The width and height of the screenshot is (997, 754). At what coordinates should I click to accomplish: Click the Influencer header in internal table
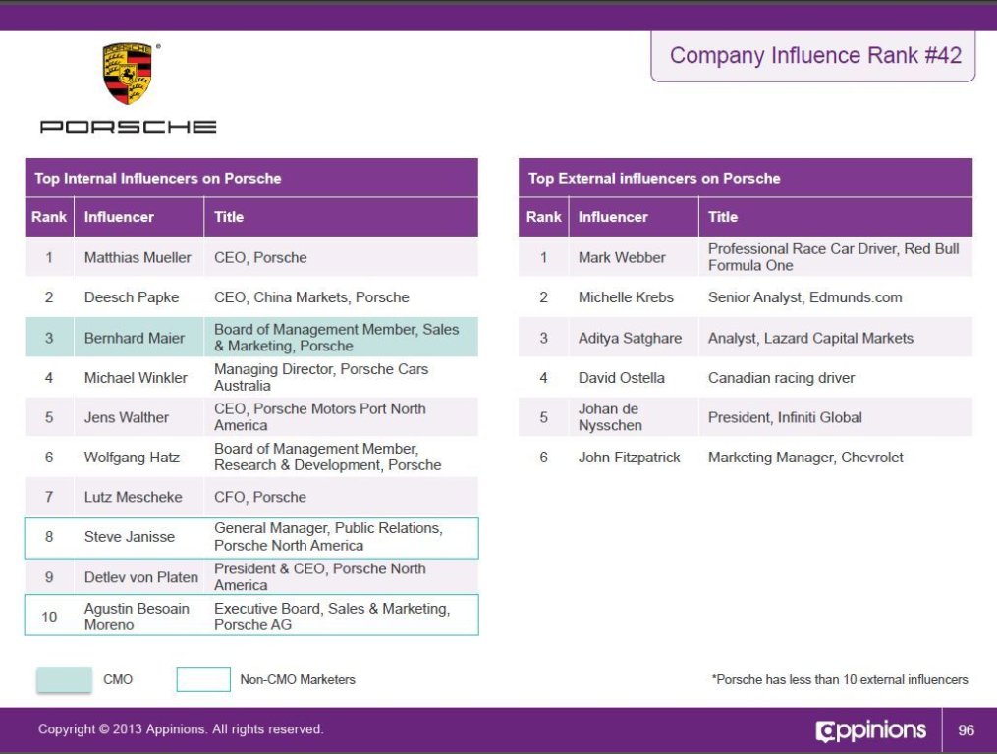139,217
